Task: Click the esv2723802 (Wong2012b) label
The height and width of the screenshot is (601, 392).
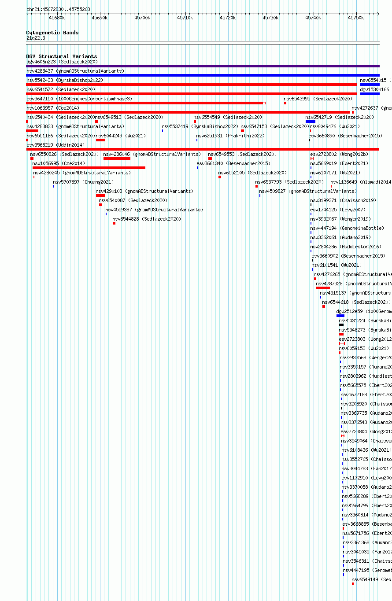Action: point(339,155)
